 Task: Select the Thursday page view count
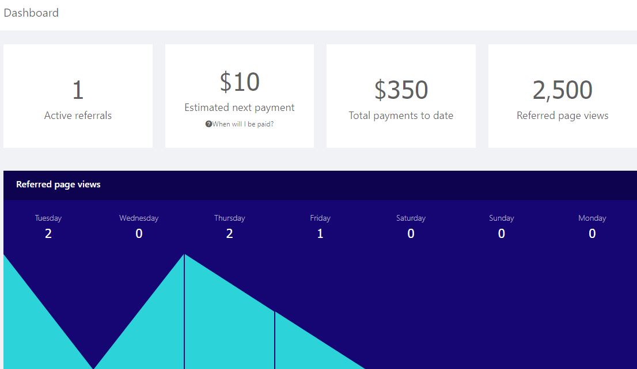[x=230, y=233]
